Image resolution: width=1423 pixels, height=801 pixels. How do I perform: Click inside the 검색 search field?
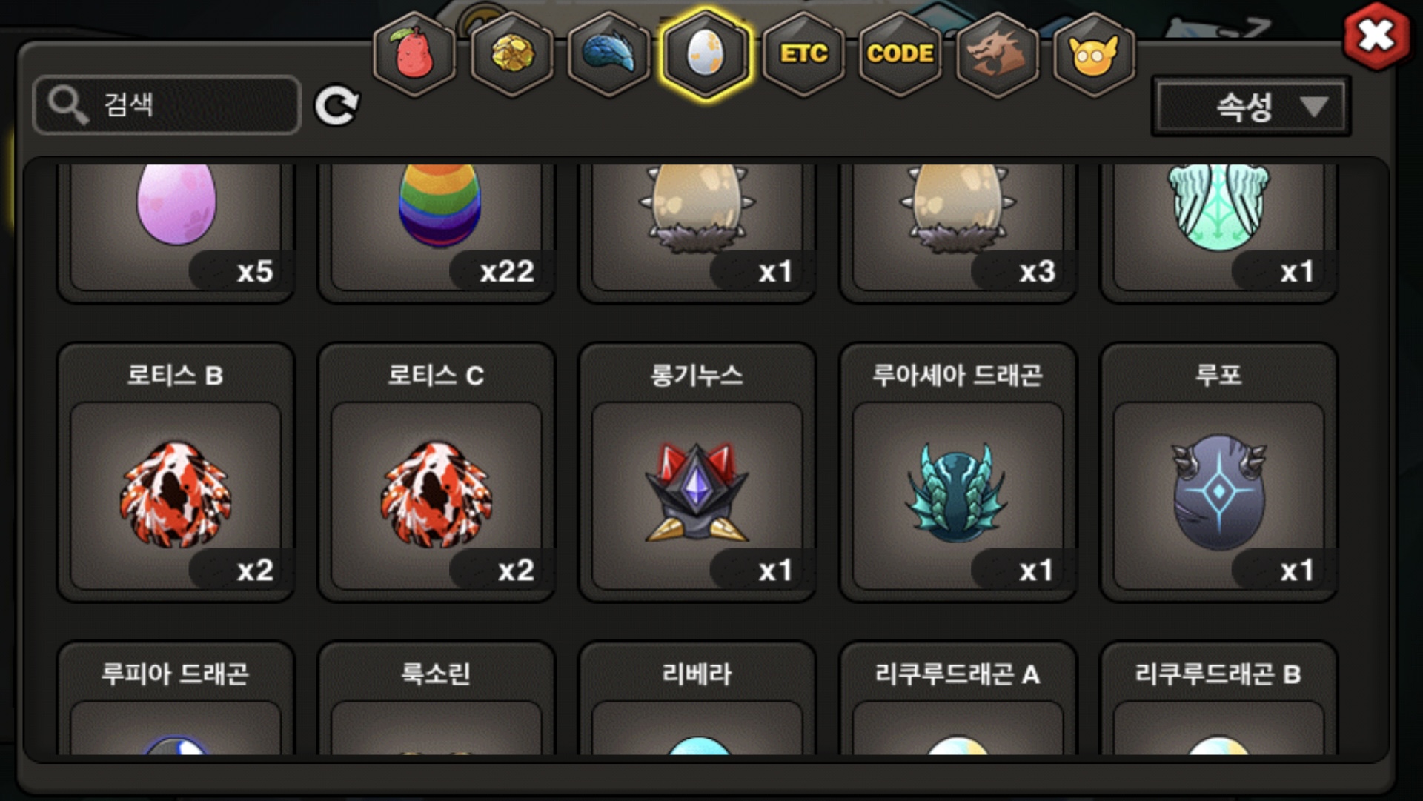click(167, 104)
